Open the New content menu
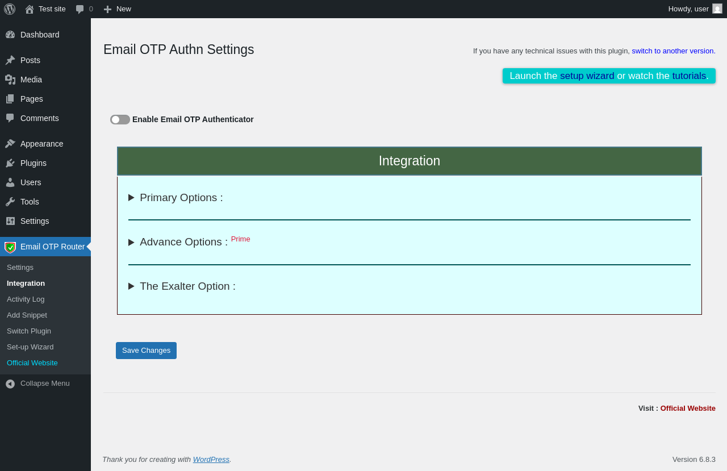727x471 pixels. (118, 9)
